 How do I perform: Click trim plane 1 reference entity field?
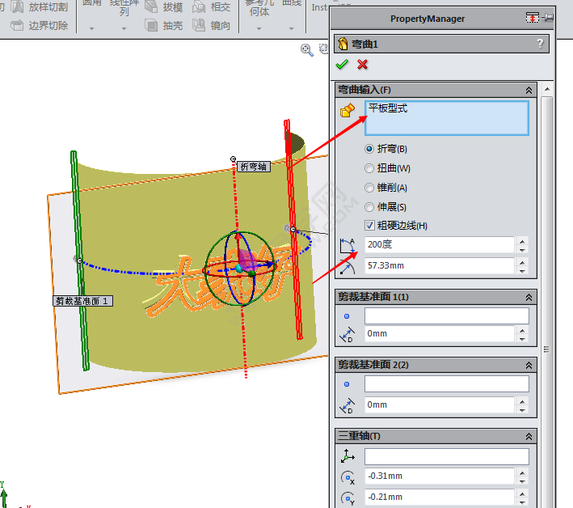[x=447, y=316]
